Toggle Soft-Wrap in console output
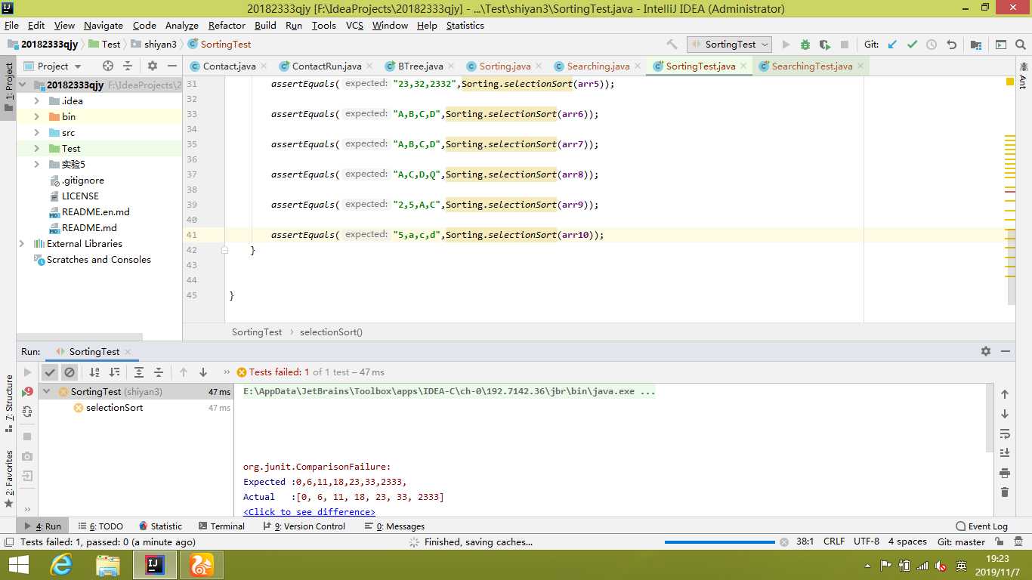Screen dimensions: 1032x580 pos(1005,433)
